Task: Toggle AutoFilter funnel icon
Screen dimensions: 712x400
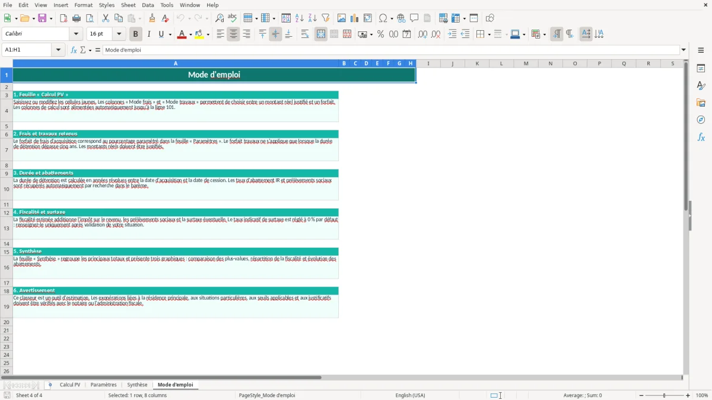Action: pos(325,18)
